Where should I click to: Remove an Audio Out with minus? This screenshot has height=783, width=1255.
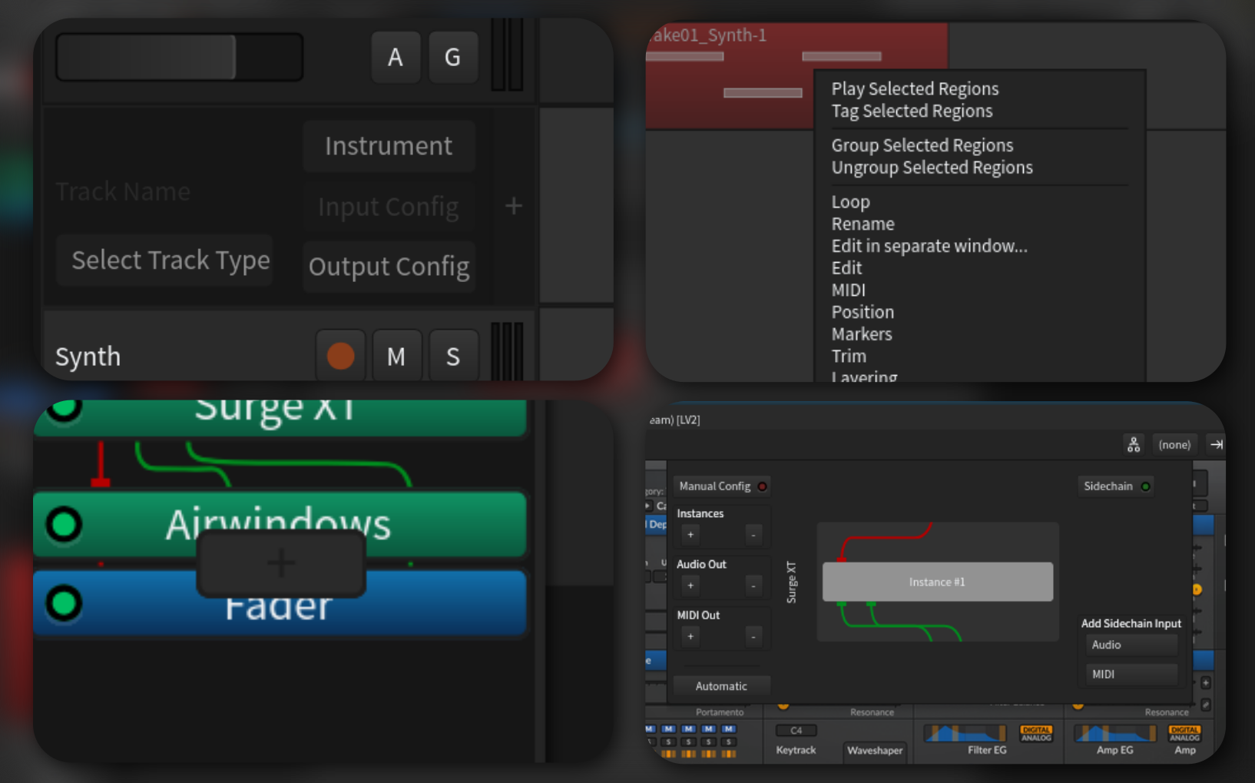(x=753, y=586)
